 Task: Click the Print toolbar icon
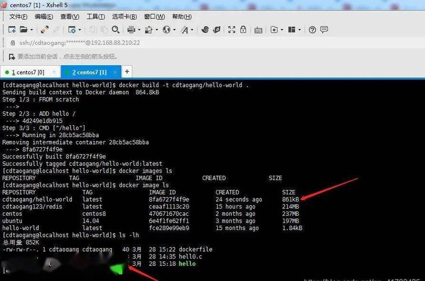coord(131,30)
